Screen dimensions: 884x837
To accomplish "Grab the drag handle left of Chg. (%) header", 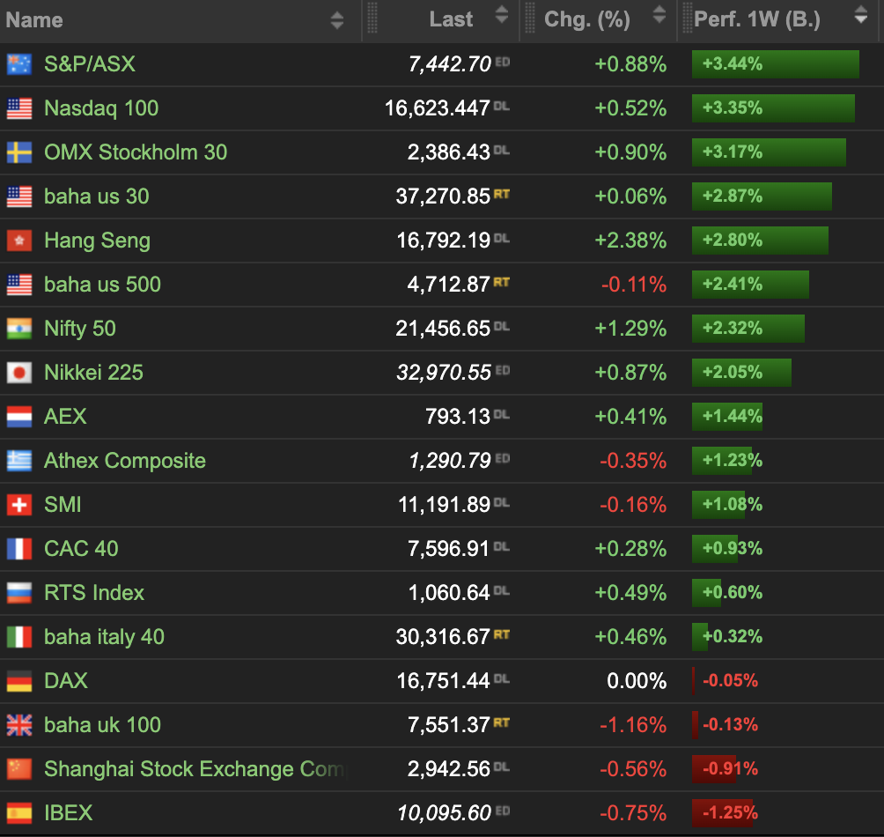I will [x=530, y=18].
